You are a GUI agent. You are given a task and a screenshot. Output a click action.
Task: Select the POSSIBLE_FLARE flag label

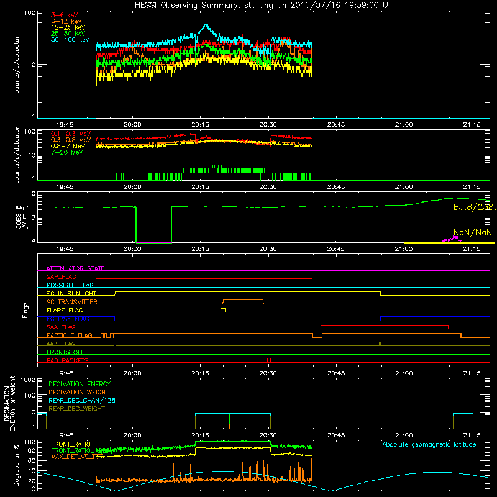pos(71,285)
